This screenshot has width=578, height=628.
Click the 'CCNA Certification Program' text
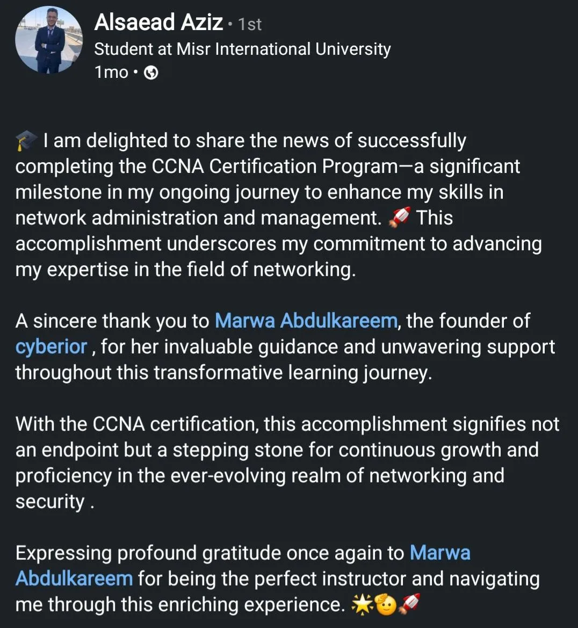274,167
